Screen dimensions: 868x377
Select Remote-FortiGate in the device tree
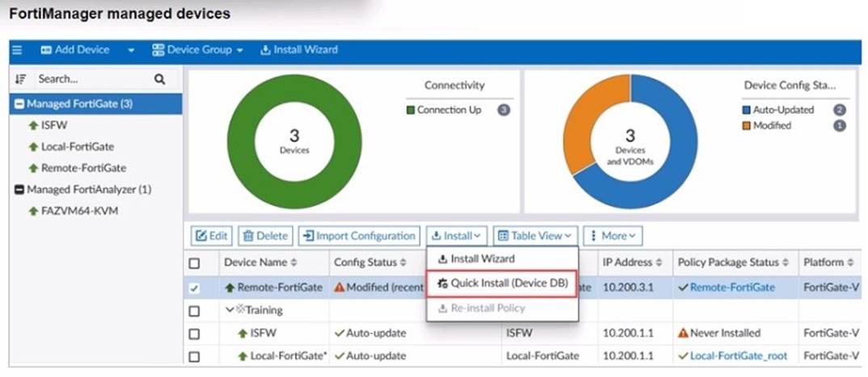[83, 167]
